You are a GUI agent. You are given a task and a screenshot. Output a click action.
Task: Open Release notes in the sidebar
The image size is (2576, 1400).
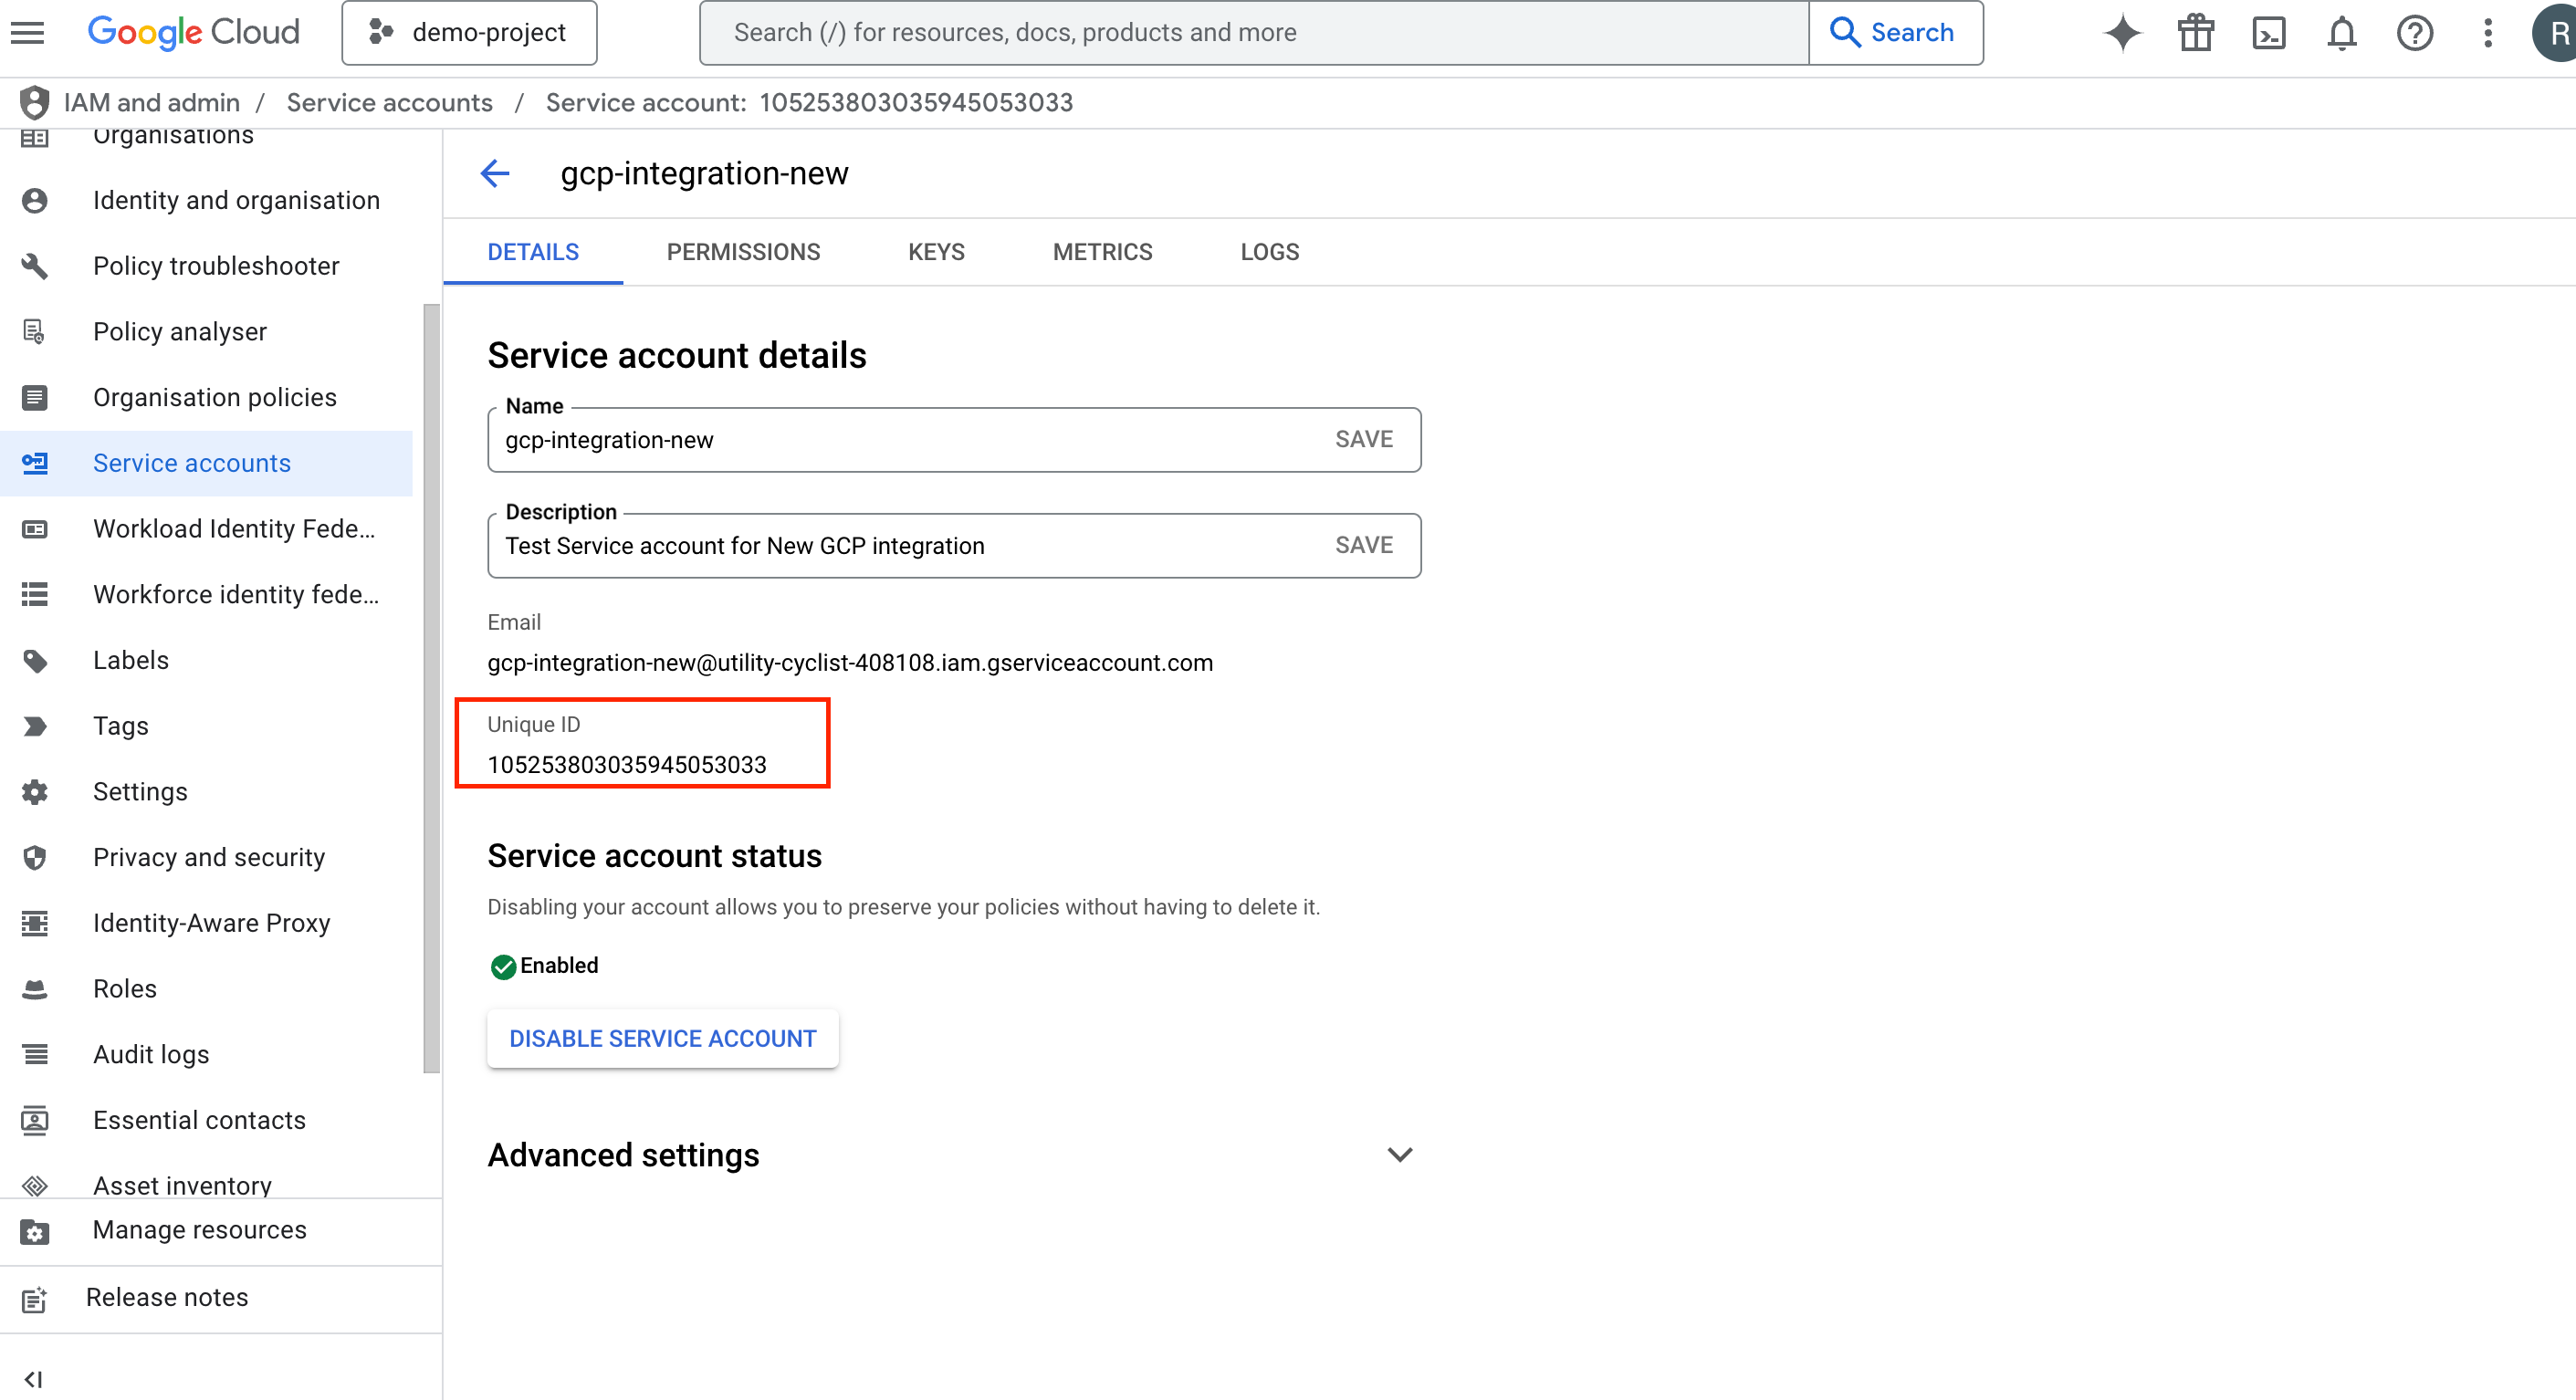(220, 1298)
